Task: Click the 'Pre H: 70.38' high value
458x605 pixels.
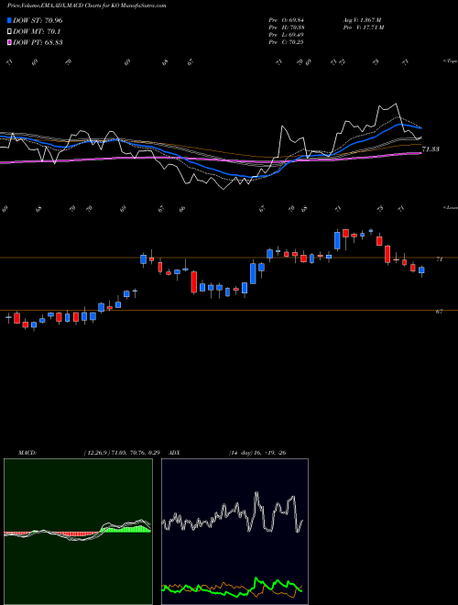Action: click(x=286, y=27)
